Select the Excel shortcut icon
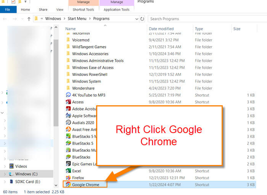Screen dimensions: 267x195 pos(68,171)
